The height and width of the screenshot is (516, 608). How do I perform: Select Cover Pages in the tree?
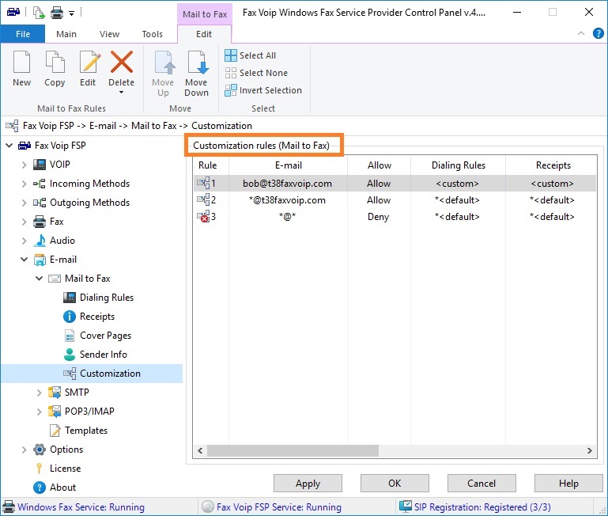tap(105, 336)
